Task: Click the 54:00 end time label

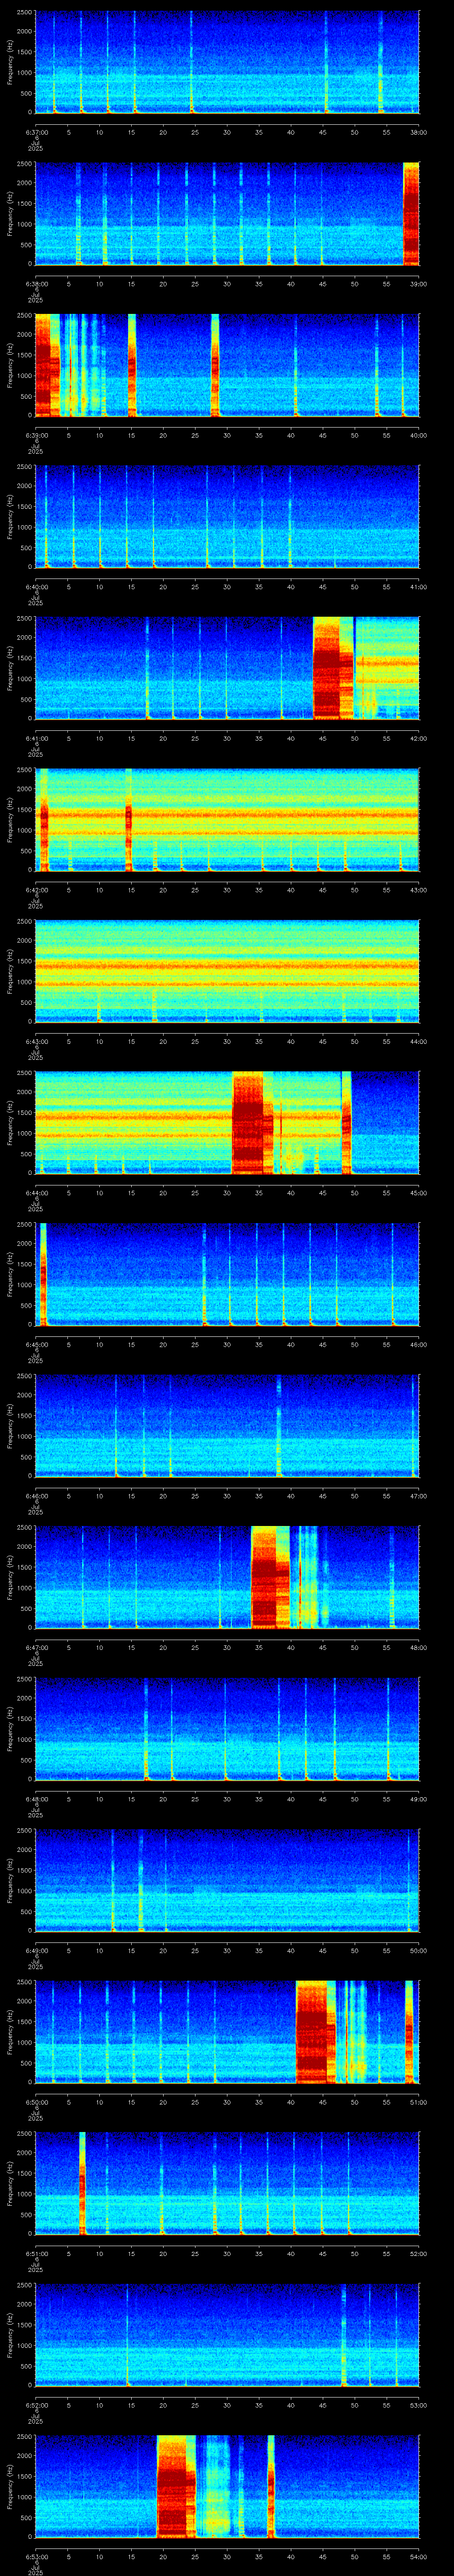Action: click(x=418, y=2556)
